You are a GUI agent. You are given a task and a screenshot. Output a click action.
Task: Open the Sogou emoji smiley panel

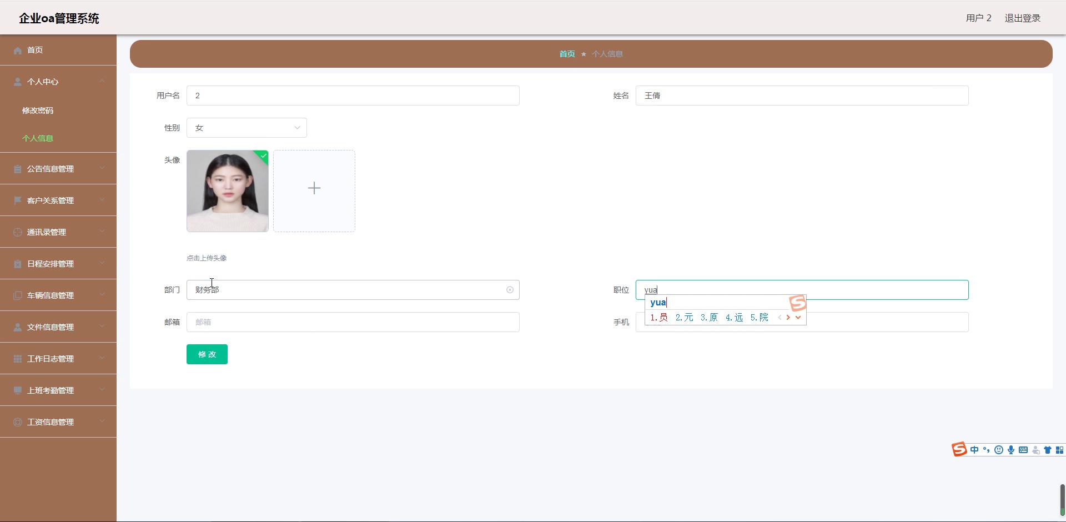(x=999, y=450)
